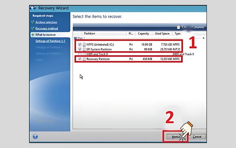This screenshot has height=148, width=236.
Task: Click the back arrow icon in title bar
Action: 33,8
